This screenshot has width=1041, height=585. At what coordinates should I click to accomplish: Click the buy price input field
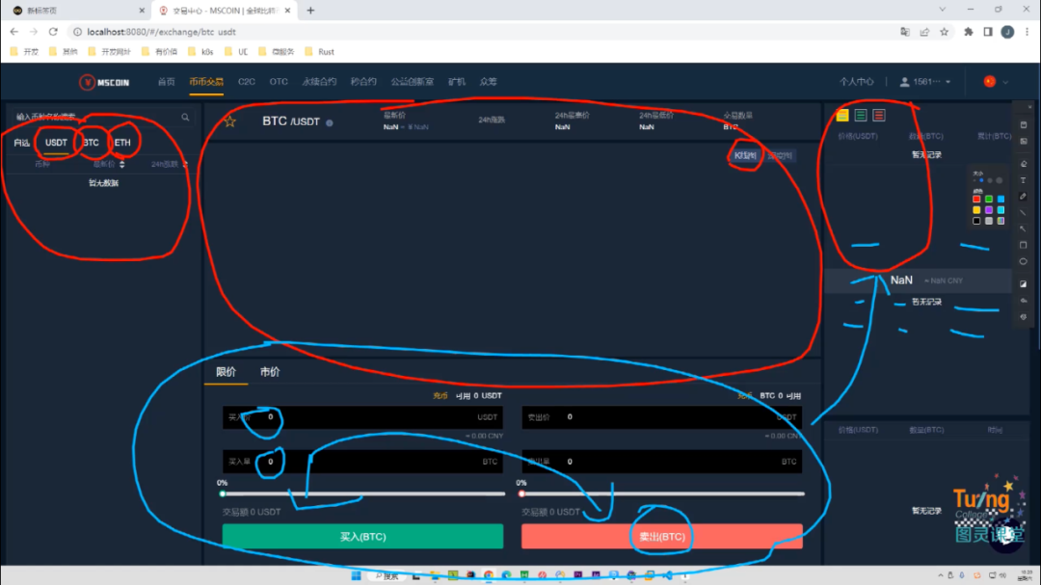click(362, 417)
